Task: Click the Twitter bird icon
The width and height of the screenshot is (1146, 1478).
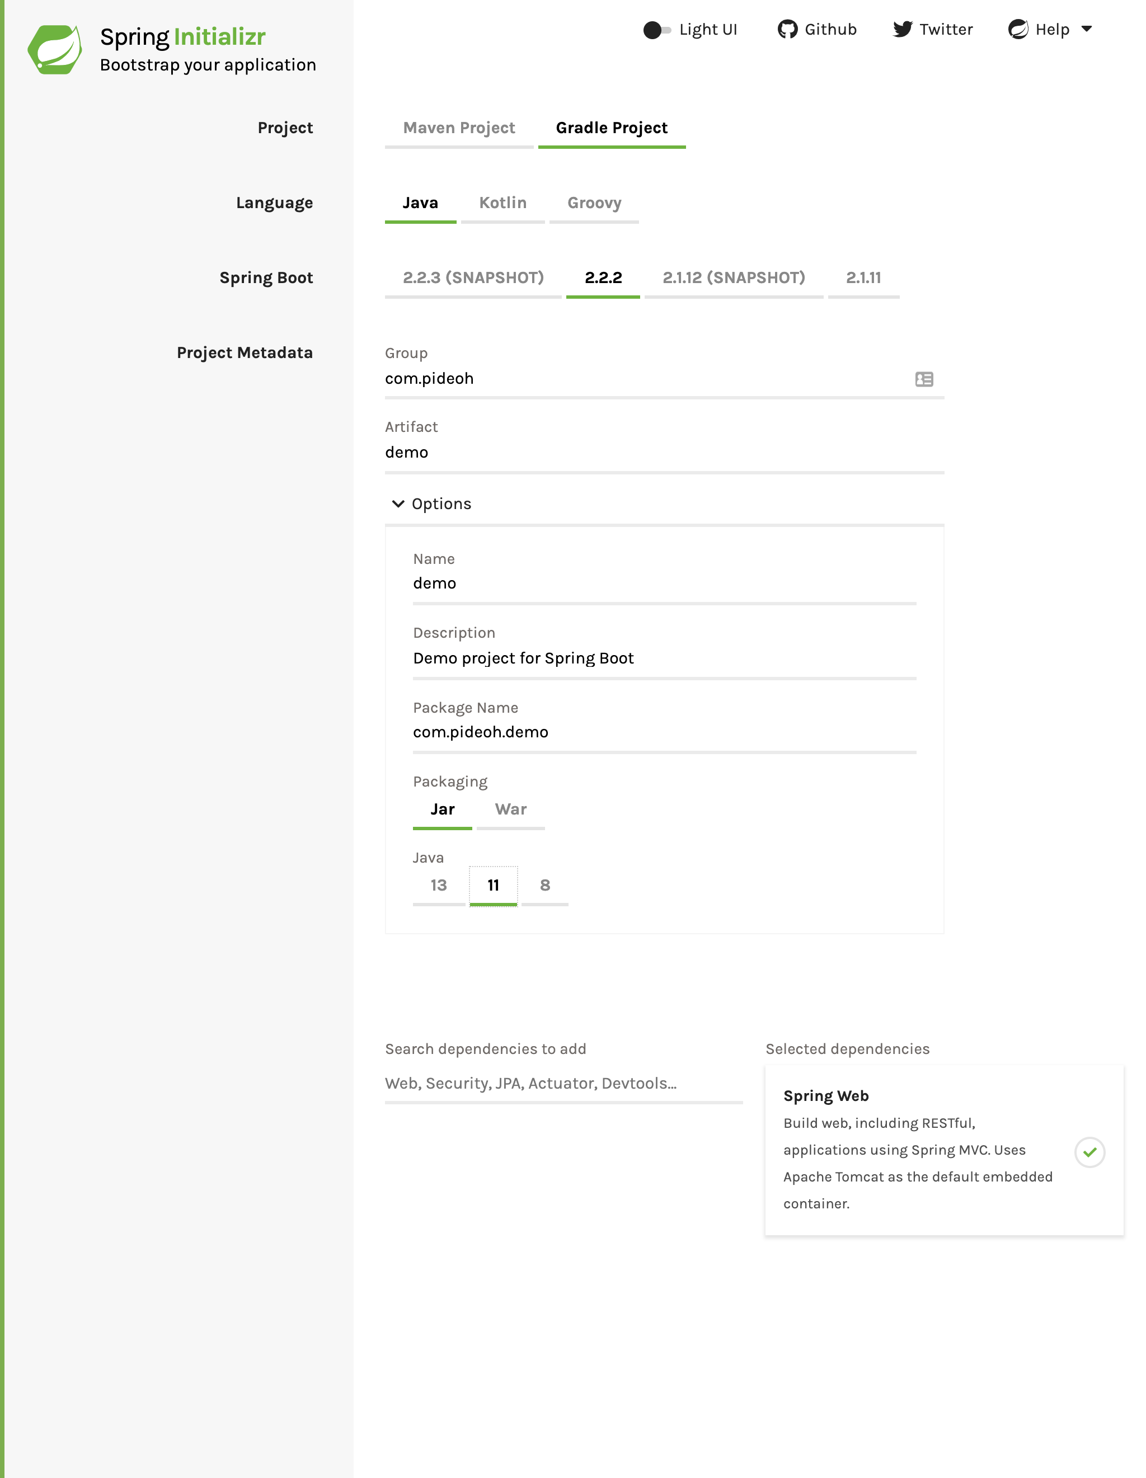Action: [901, 29]
